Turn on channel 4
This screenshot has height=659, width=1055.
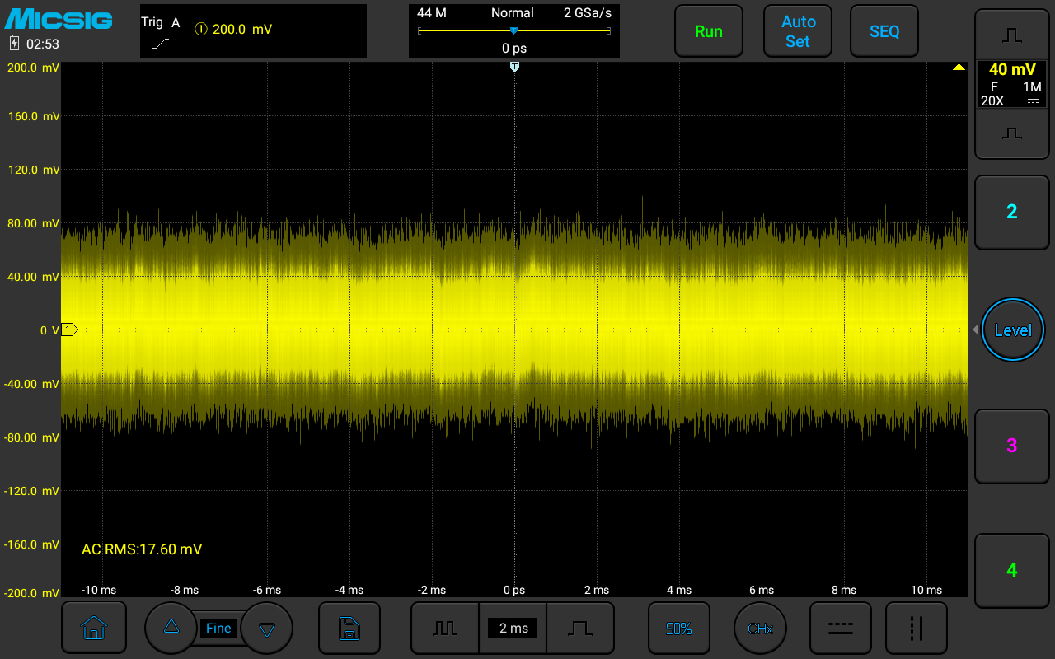(1011, 570)
